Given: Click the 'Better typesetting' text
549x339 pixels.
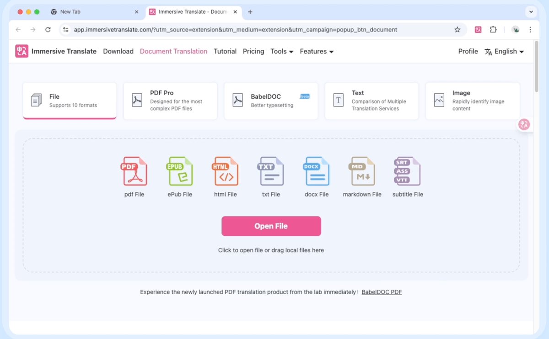Looking at the screenshot, I should (x=272, y=105).
